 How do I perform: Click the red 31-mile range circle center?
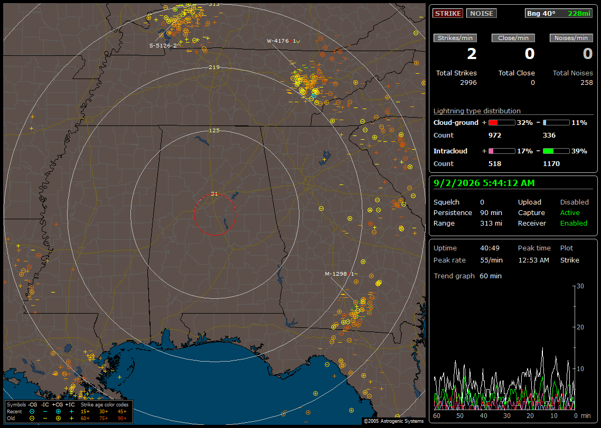(214, 215)
